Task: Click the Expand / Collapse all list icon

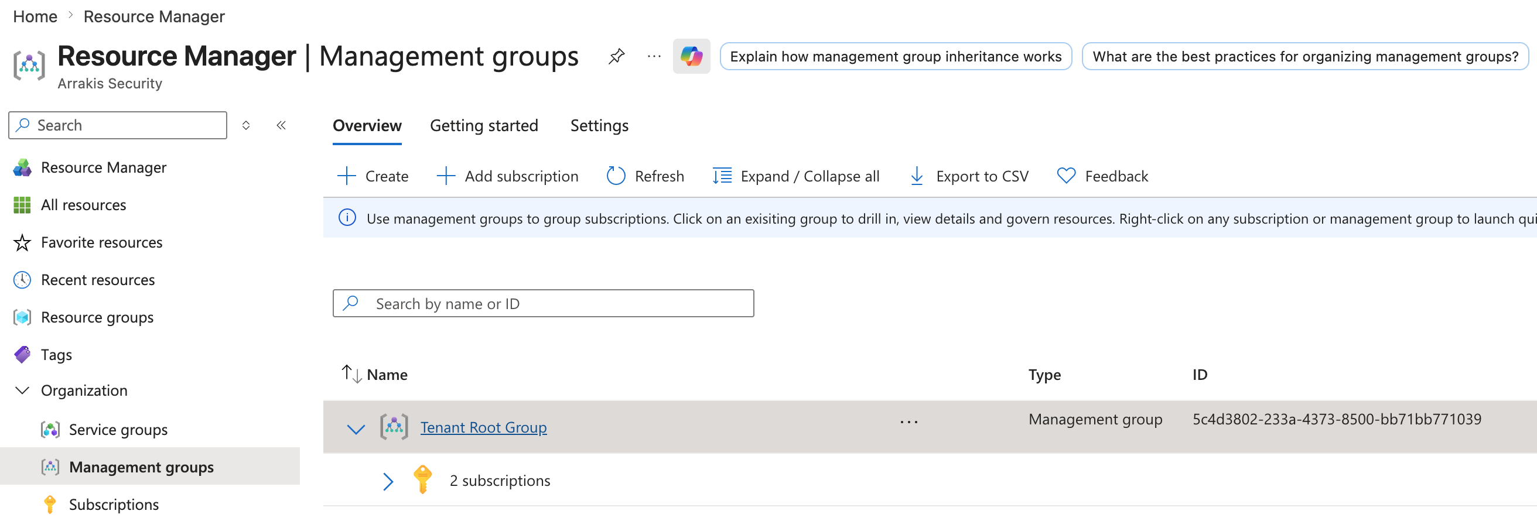Action: pyautogui.click(x=722, y=176)
